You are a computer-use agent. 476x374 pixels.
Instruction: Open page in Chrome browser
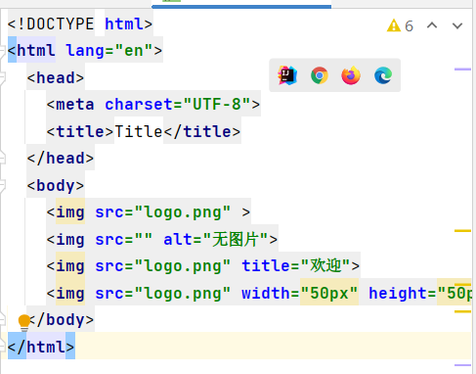pyautogui.click(x=320, y=75)
